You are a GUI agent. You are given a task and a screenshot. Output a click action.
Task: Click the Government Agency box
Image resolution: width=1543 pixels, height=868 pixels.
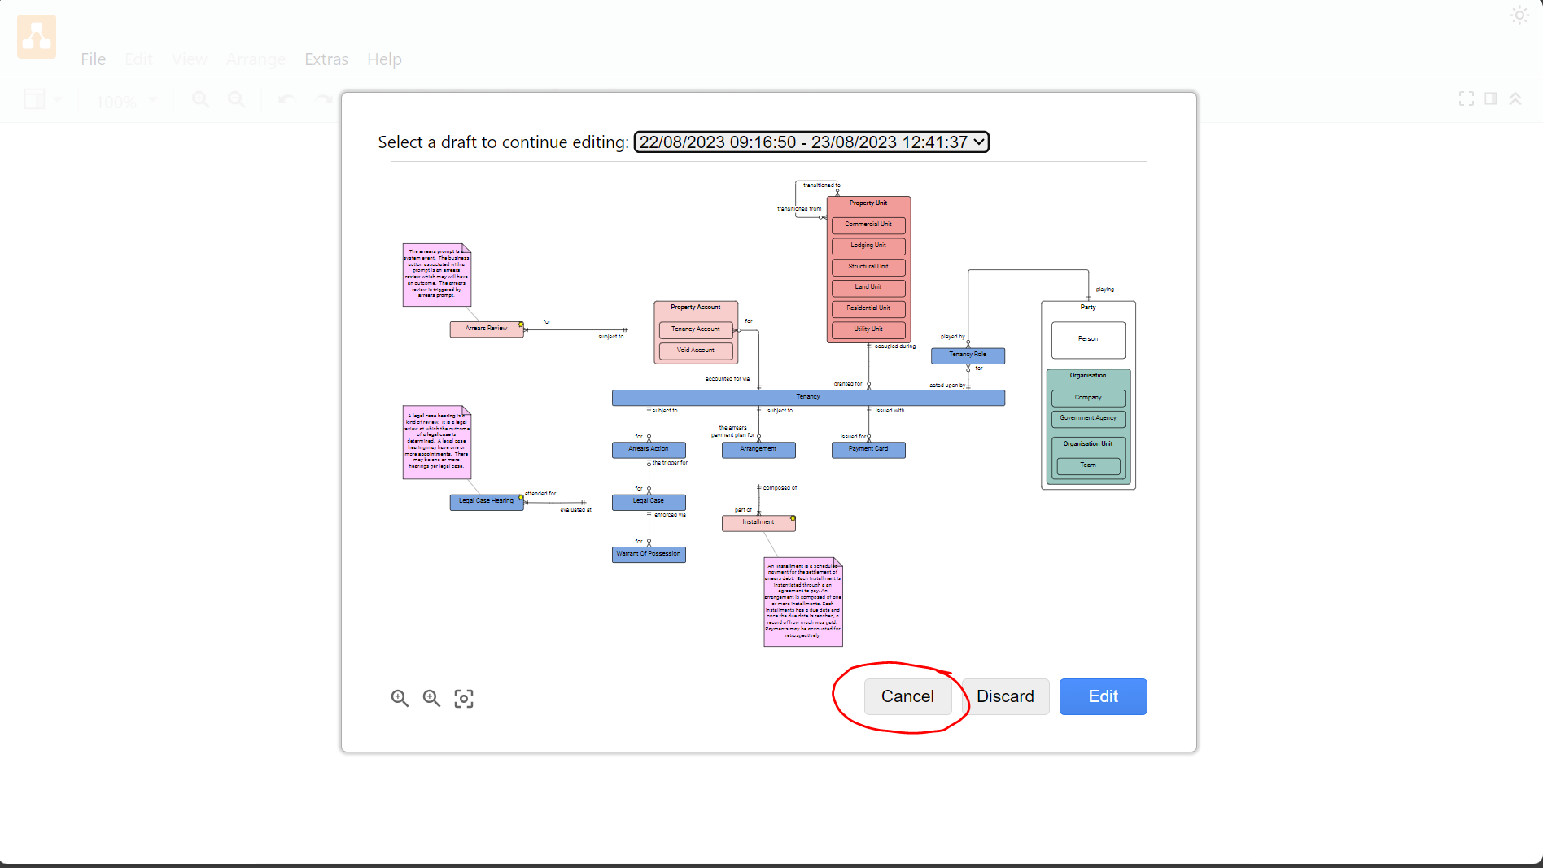(1088, 418)
